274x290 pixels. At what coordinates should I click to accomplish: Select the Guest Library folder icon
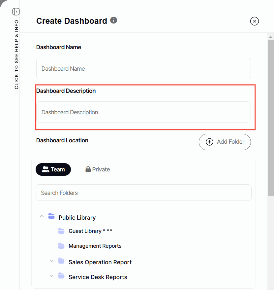tap(61, 231)
